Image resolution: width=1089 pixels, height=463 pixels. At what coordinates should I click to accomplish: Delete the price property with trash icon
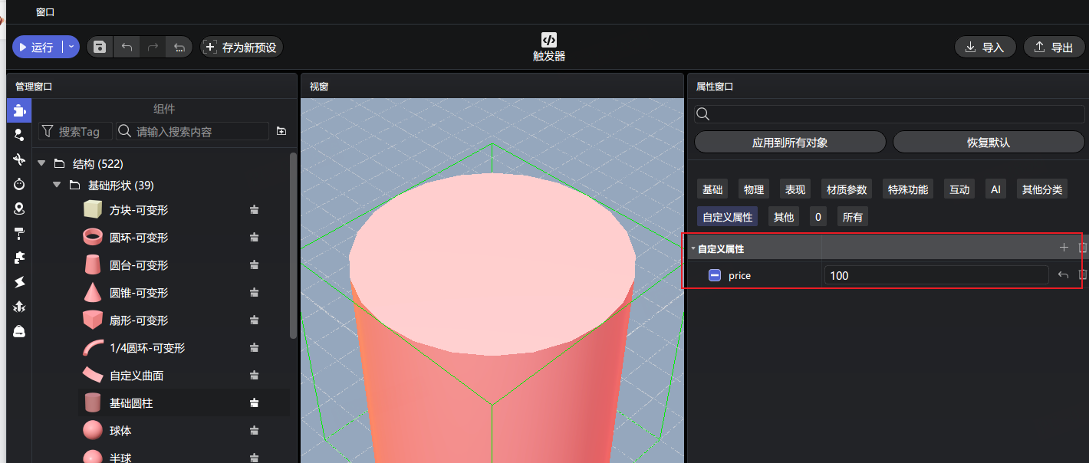point(1083,275)
